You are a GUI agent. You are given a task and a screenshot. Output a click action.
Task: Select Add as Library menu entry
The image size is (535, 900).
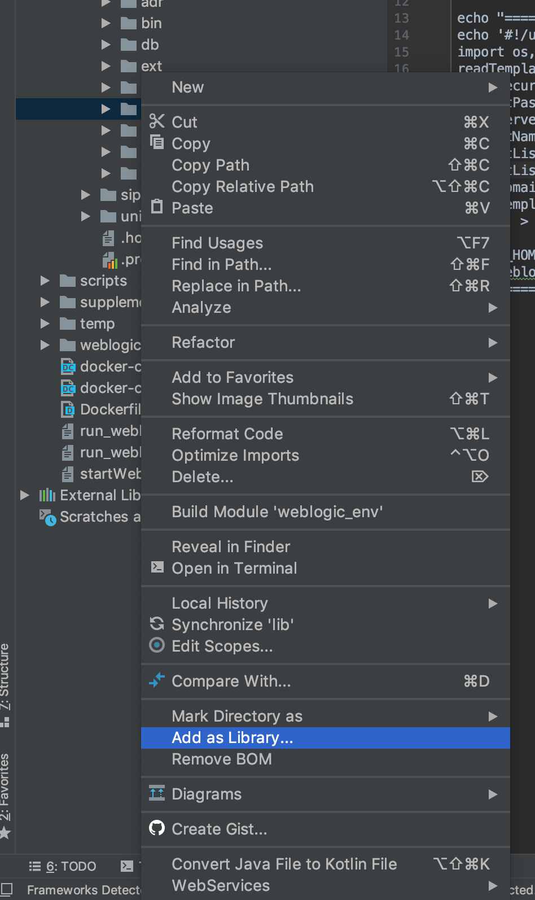click(x=233, y=738)
